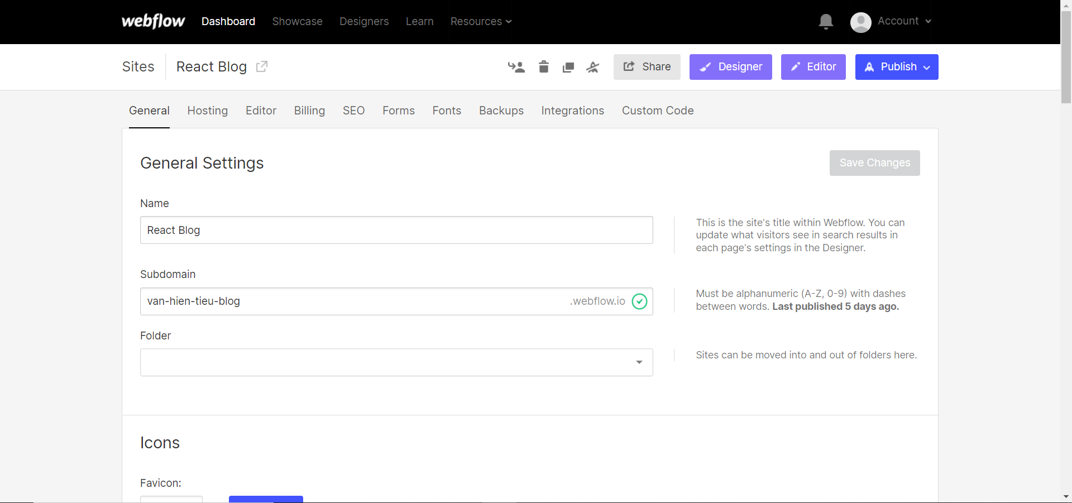Click the subdomain availability checkmark icon
The height and width of the screenshot is (503, 1072).
(639, 301)
